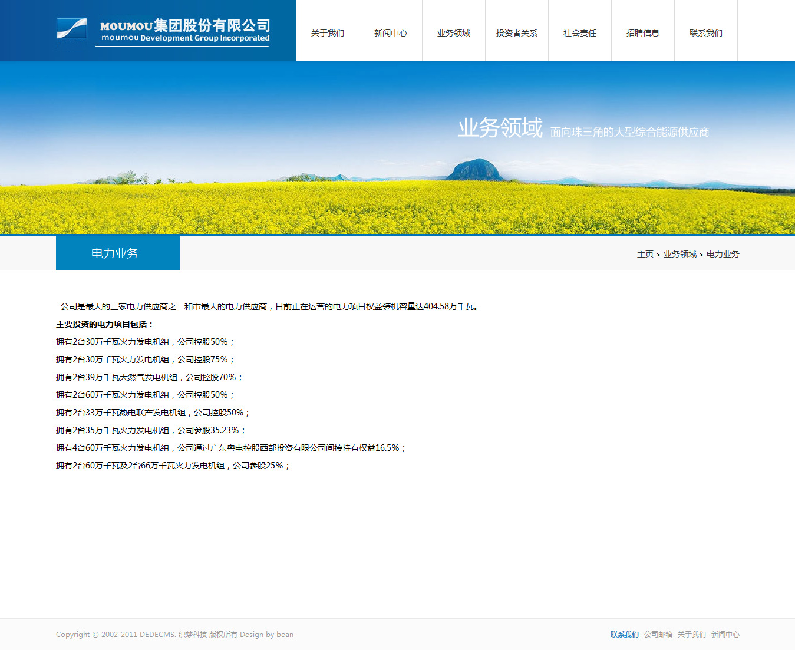The image size is (795, 650).
Task: Click the 电力业务 blue section tab
Action: coord(117,253)
